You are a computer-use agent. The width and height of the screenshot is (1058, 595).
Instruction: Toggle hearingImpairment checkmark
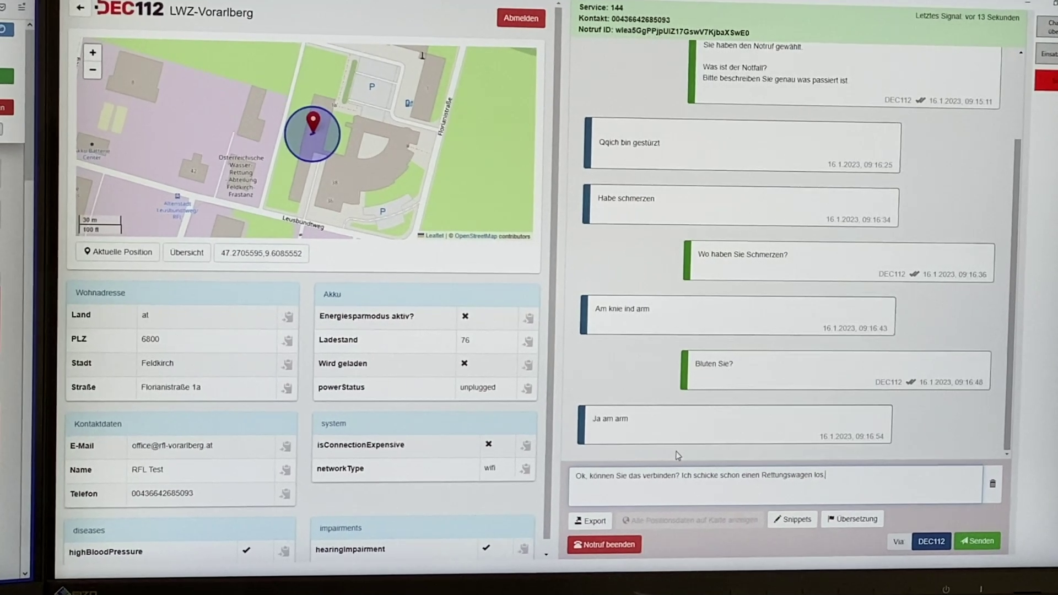coord(486,548)
